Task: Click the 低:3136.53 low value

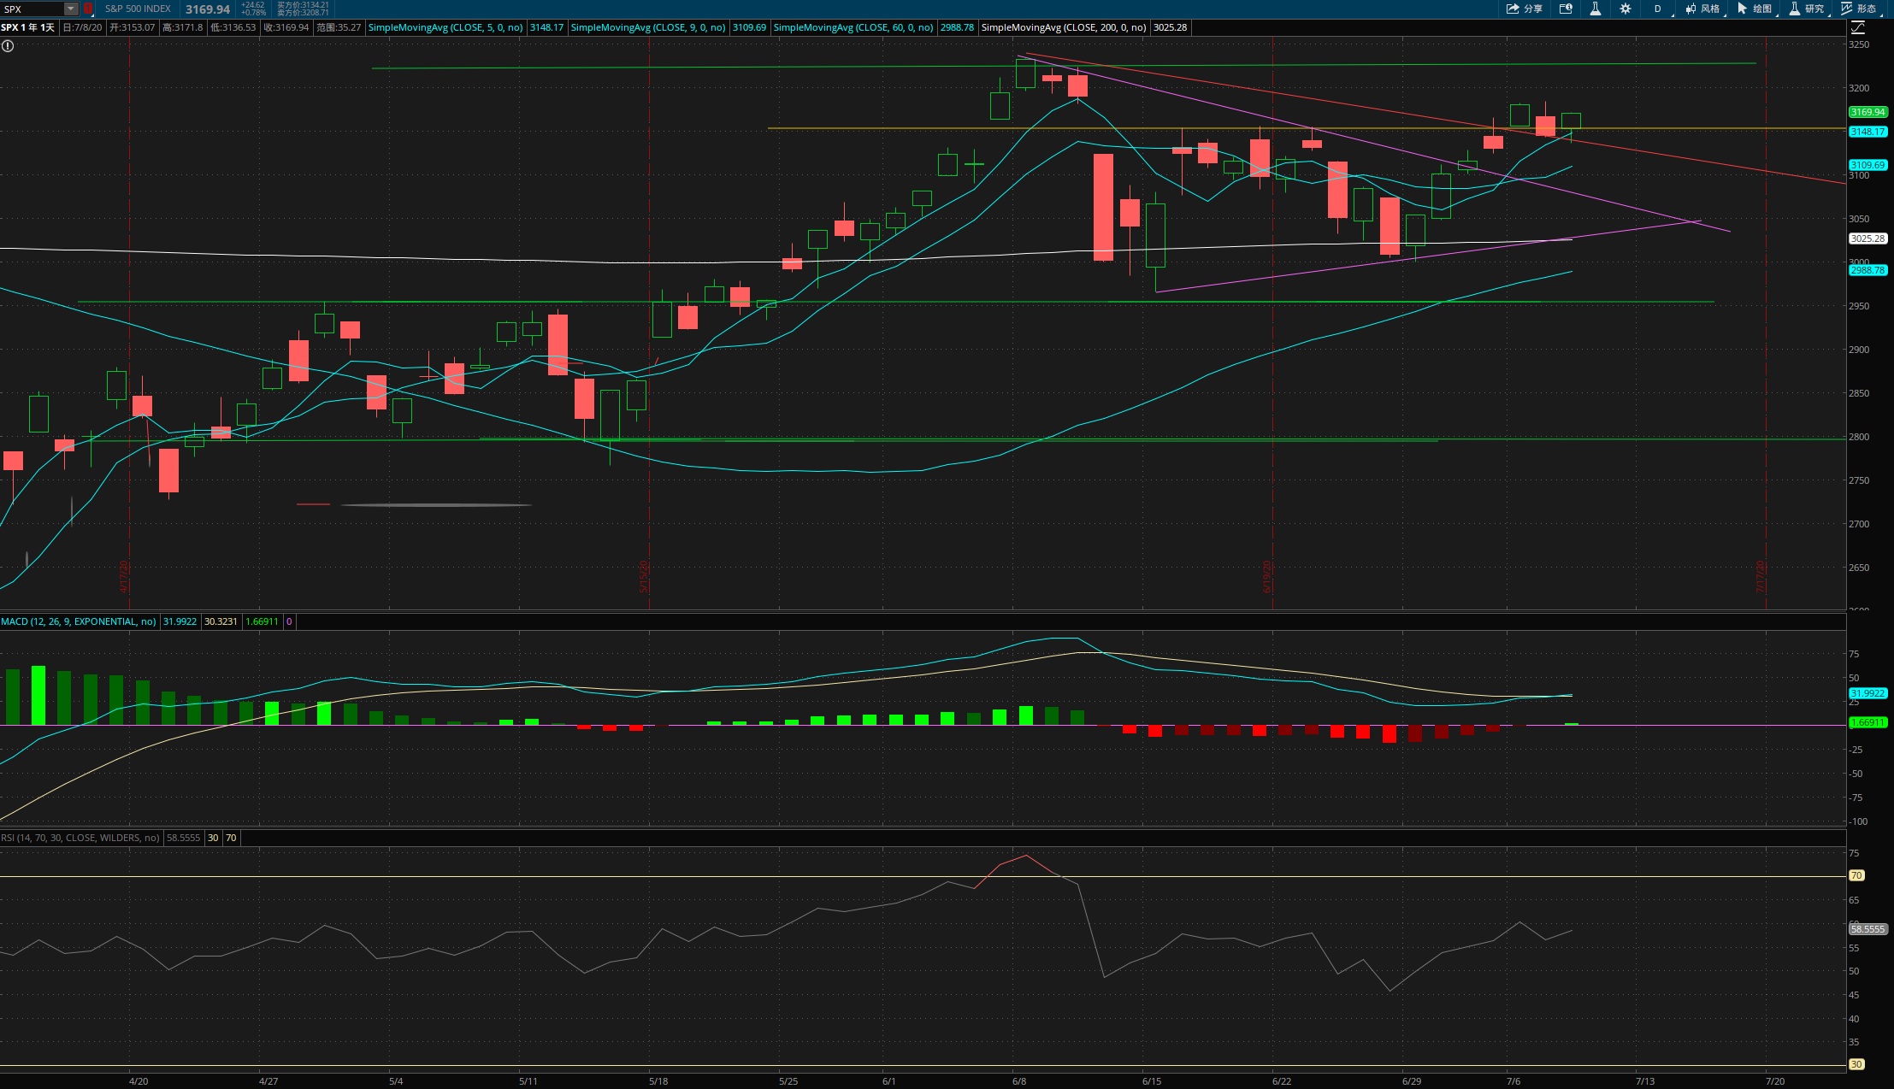Action: [233, 27]
